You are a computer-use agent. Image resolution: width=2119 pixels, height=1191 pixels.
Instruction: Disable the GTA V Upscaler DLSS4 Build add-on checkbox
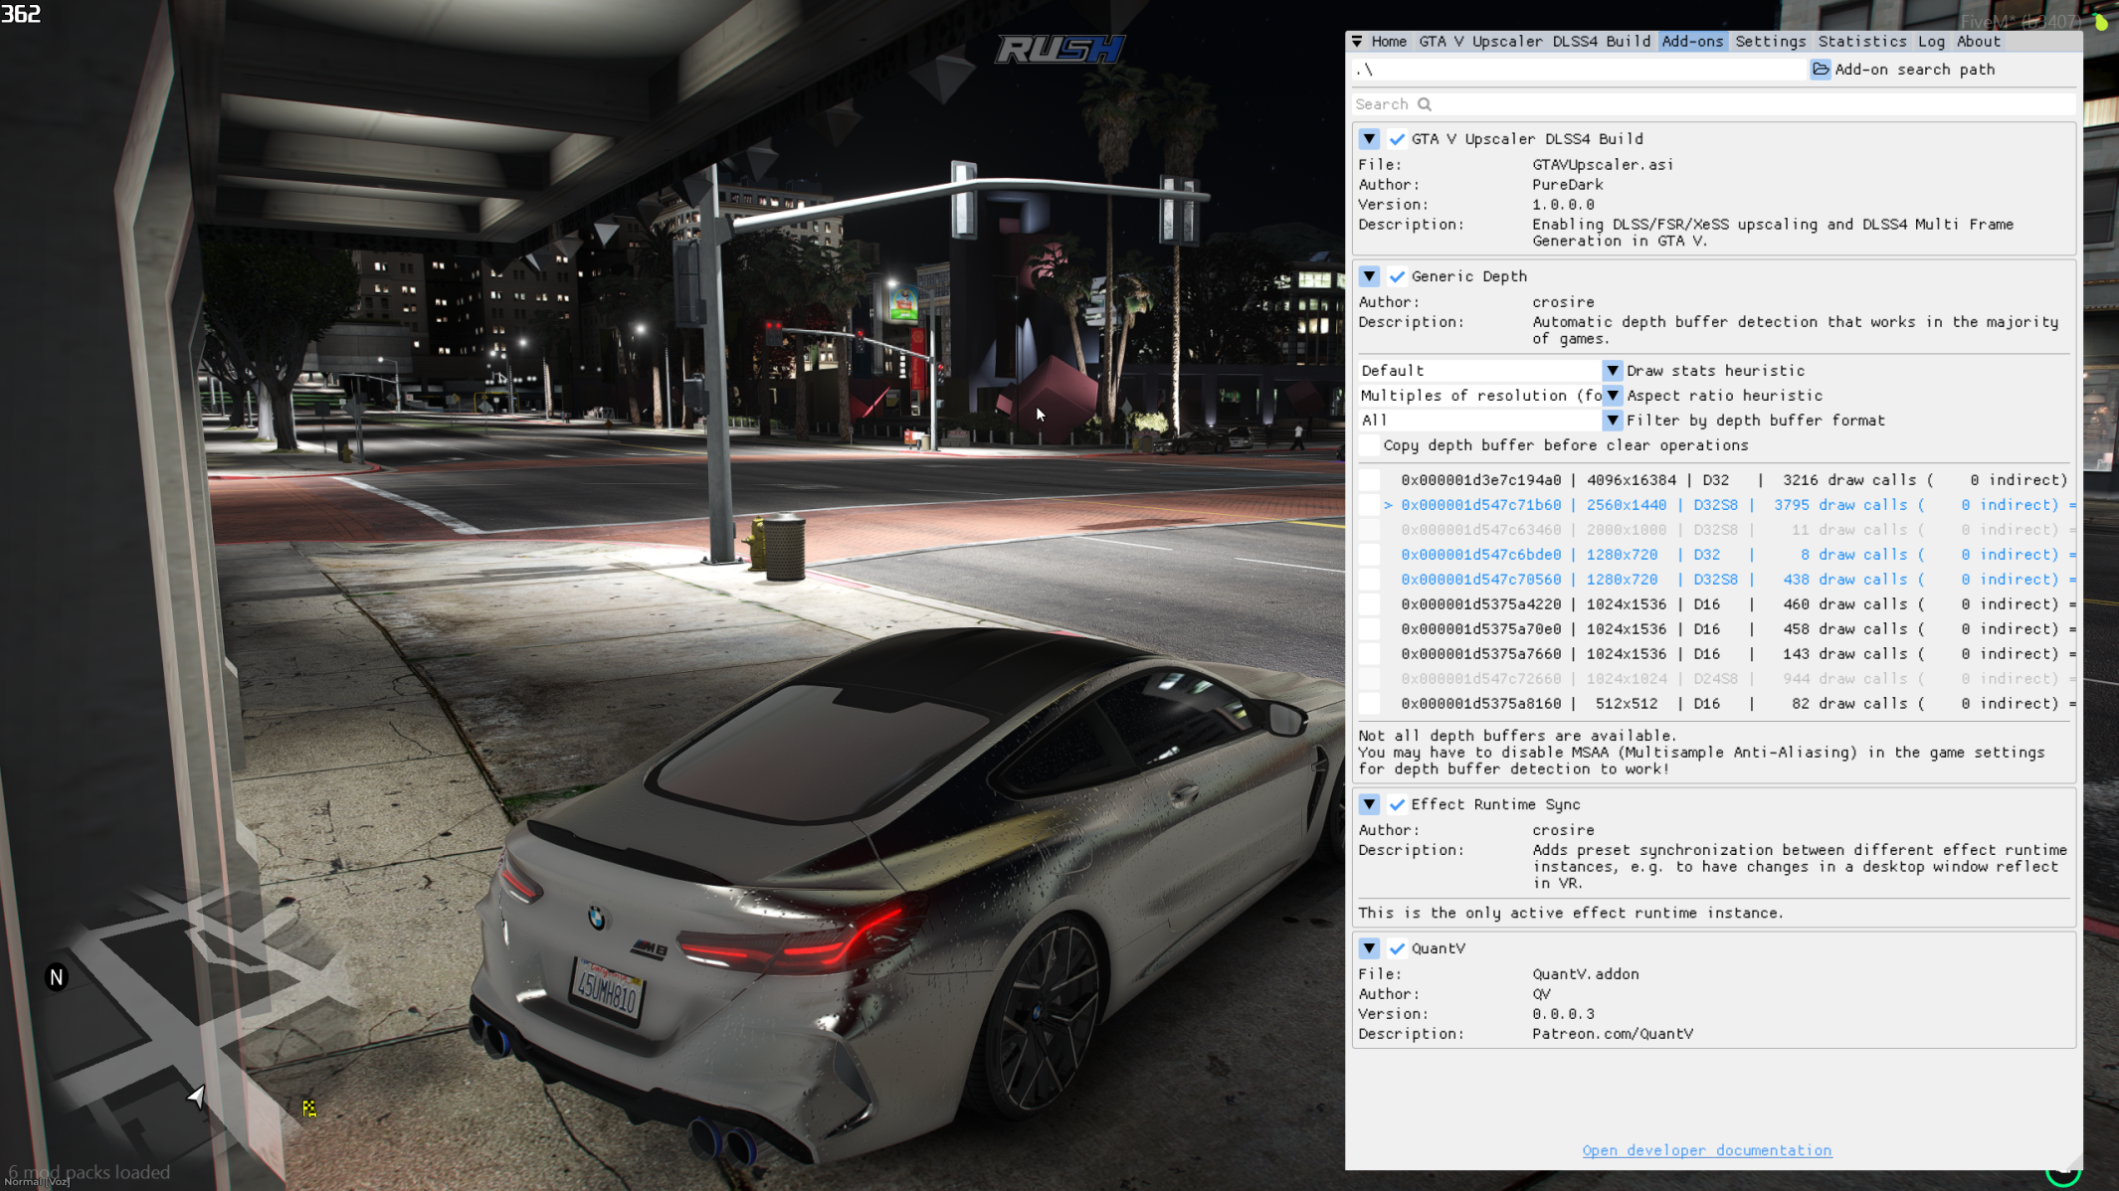(x=1398, y=139)
